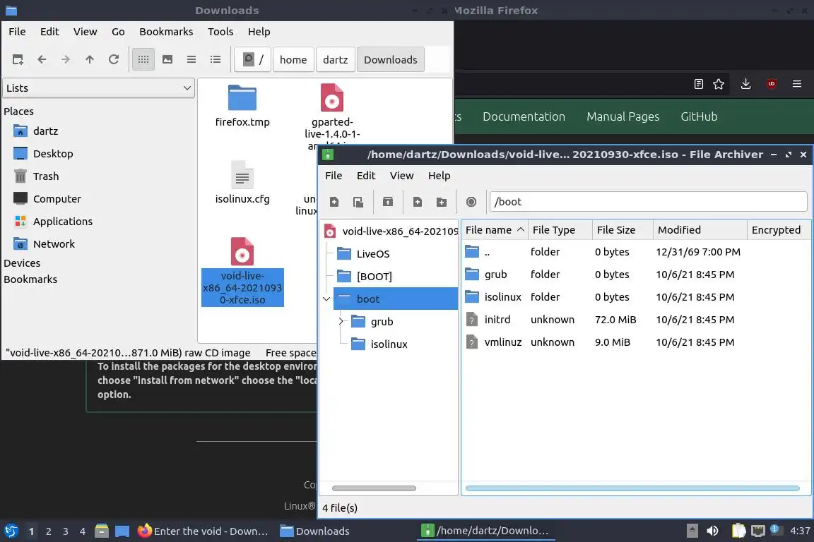Open Edit menu in File Archiver
814x542 pixels.
click(x=366, y=175)
